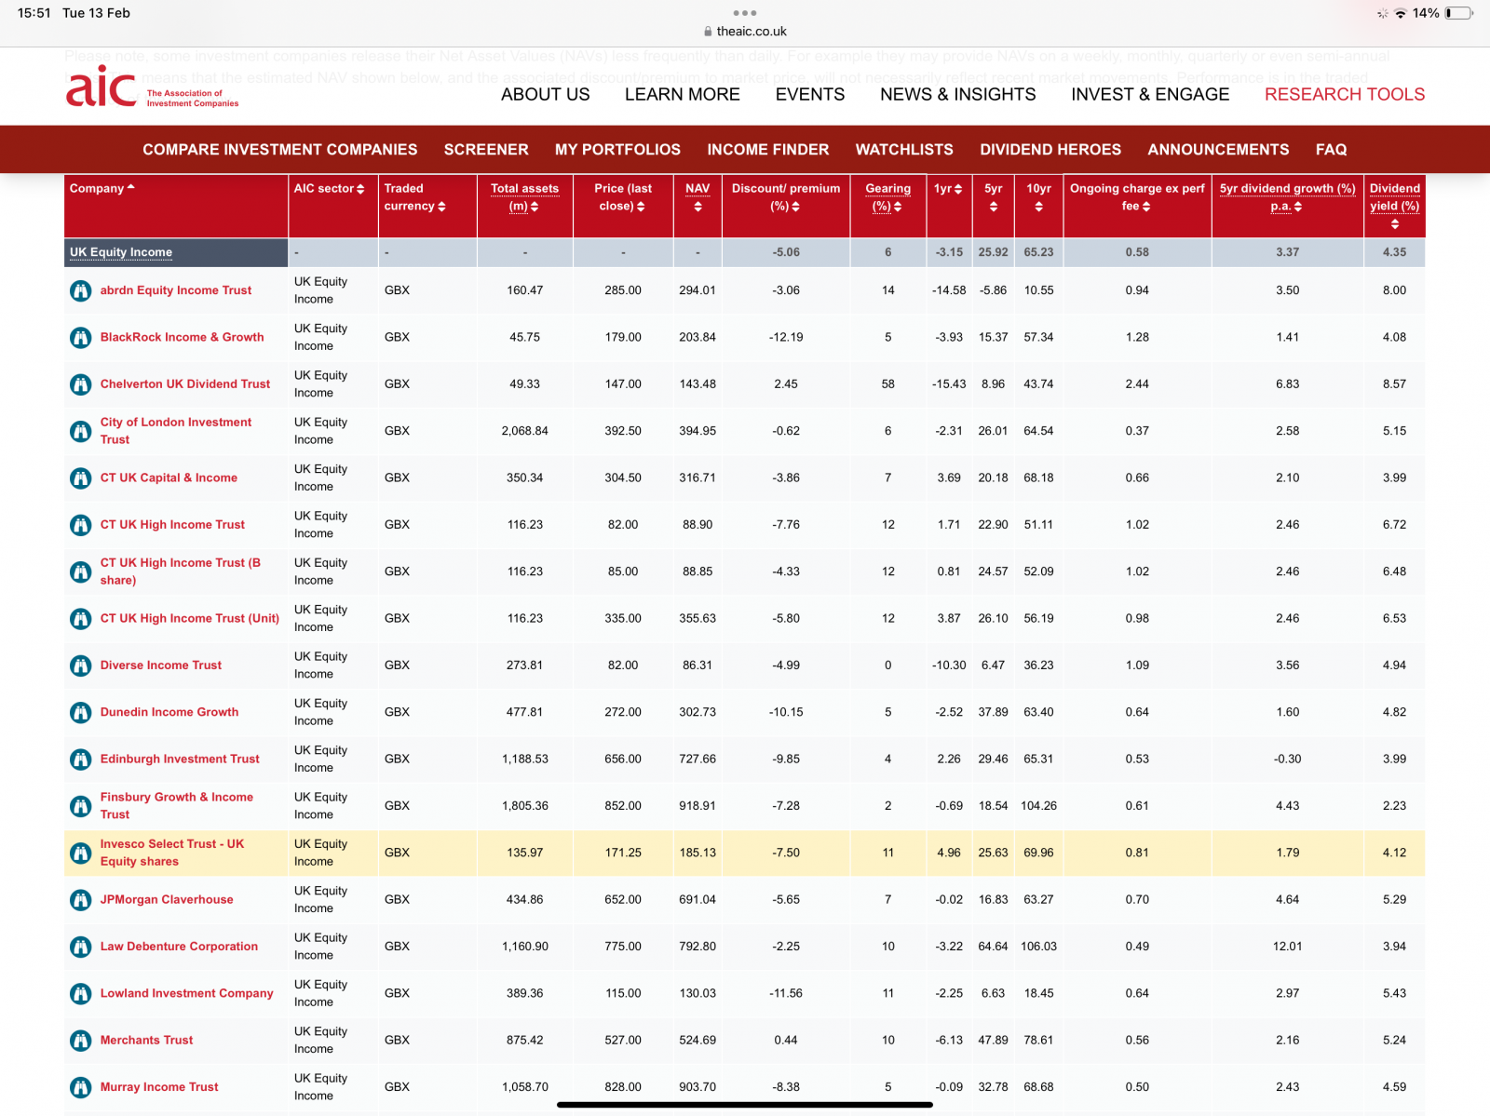Click the binoculars icon for JPMorgan Claverhouse
Screen dimensions: 1490x1116
(81, 900)
